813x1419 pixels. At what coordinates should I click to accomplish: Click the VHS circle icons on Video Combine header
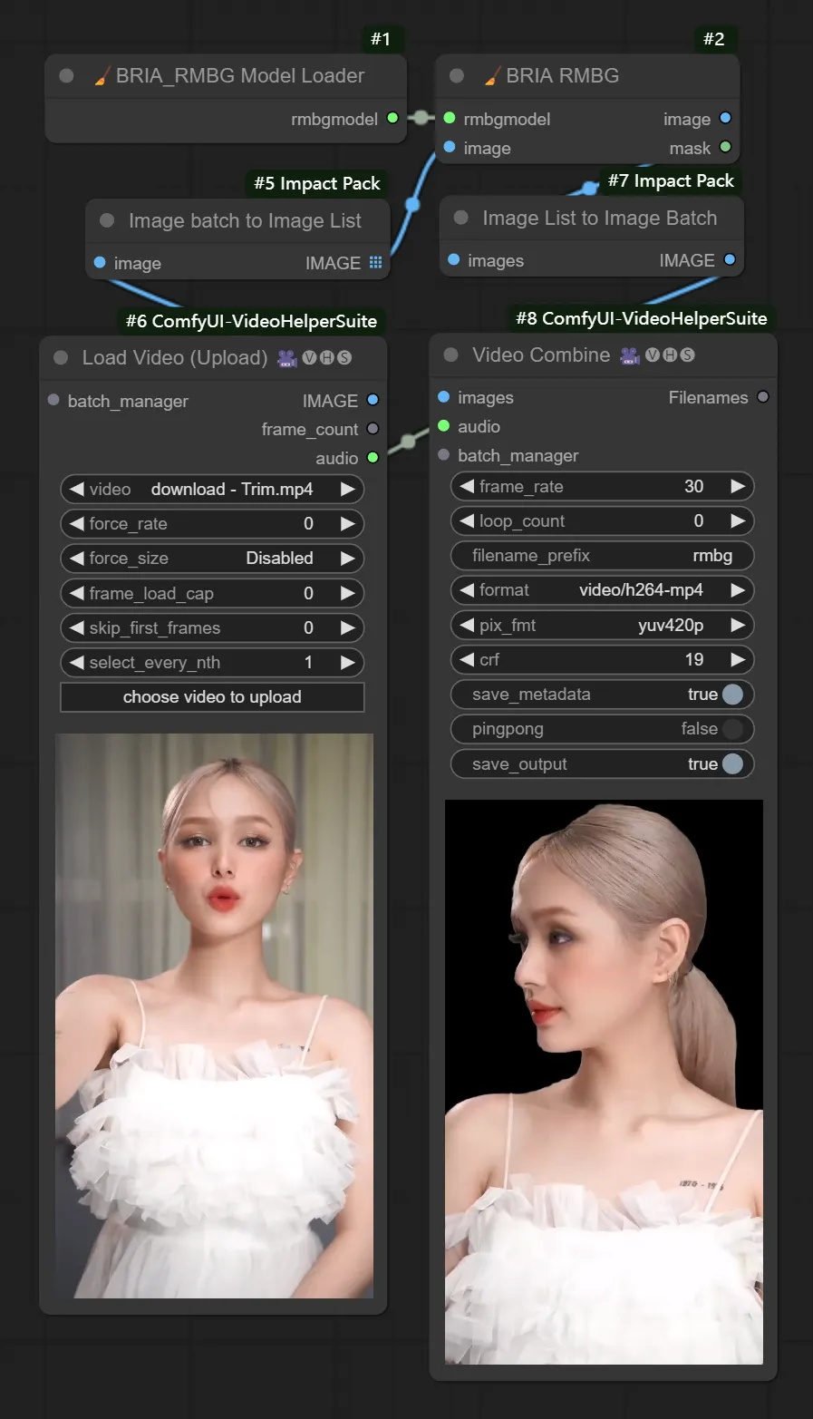tap(670, 355)
